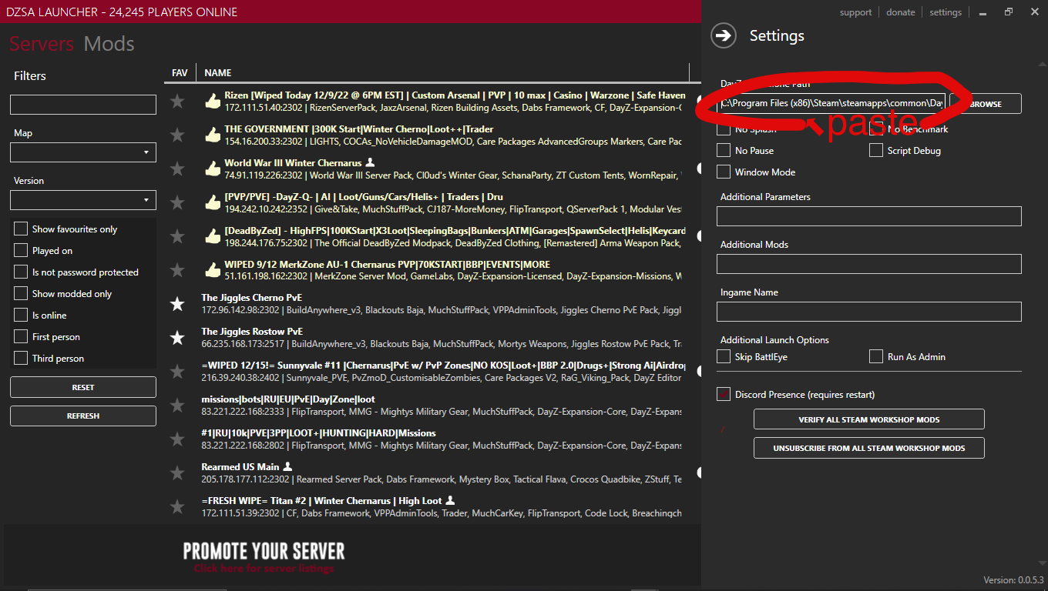Open the Map filter dropdown
Screen dimensions: 1048x591
pos(83,152)
